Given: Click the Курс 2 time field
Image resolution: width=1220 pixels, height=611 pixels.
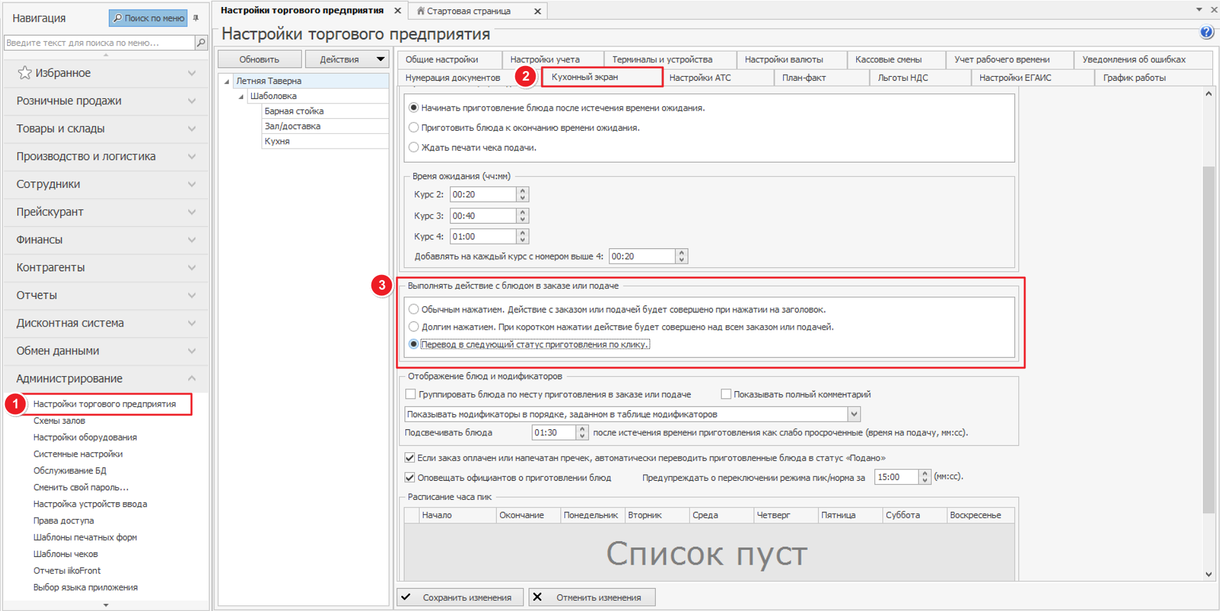Looking at the screenshot, I should (x=483, y=194).
